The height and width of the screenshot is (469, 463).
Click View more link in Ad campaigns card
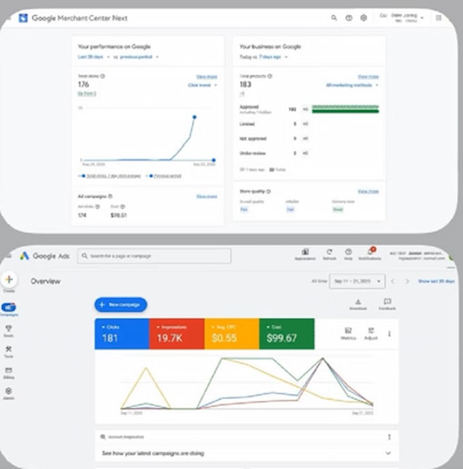point(207,196)
